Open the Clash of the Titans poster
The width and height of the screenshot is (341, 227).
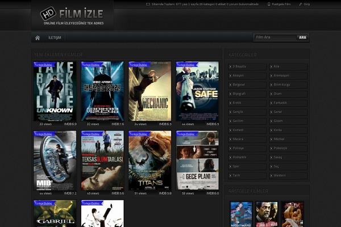point(150,160)
